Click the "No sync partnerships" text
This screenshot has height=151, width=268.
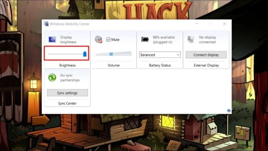(x=70, y=78)
